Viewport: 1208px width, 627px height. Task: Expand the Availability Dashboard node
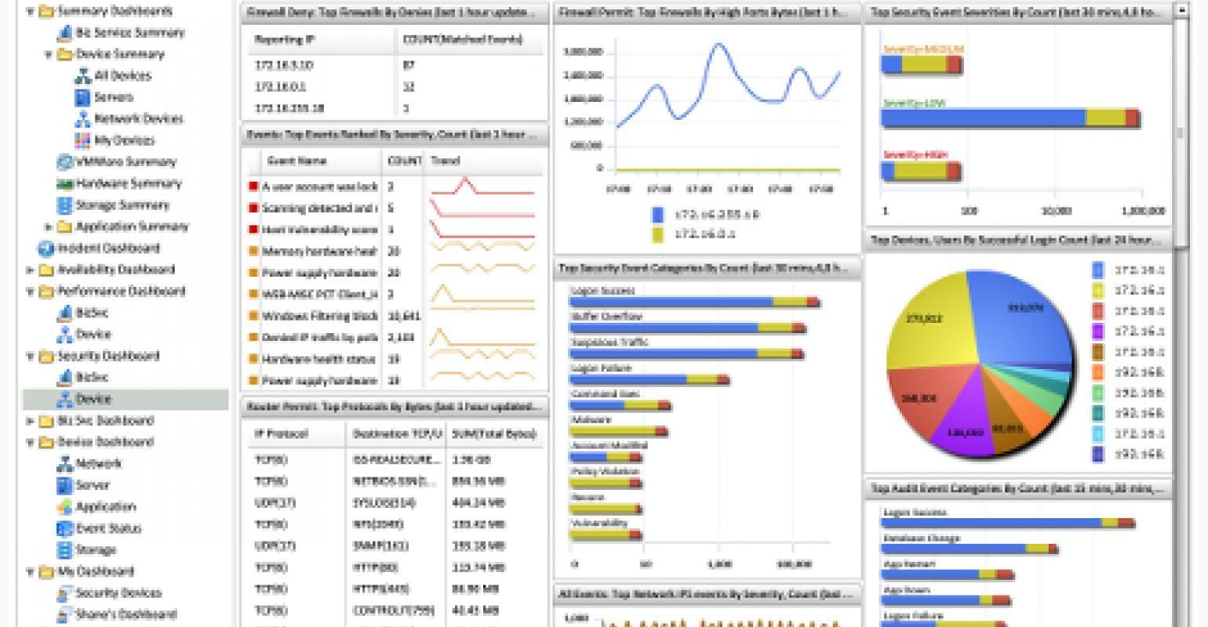(x=31, y=270)
